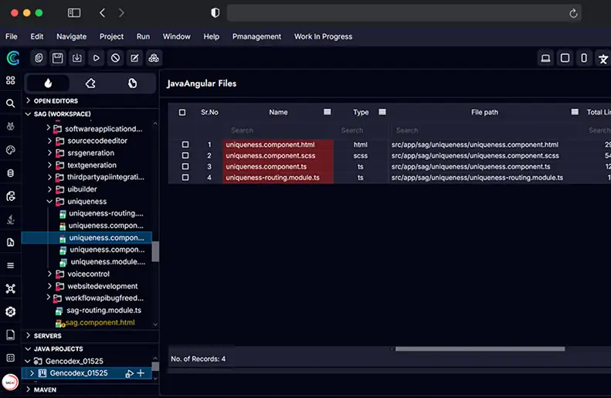Image resolution: width=611 pixels, height=398 pixels.
Task: Click the cubes/modules toolbar icon
Action: [154, 58]
